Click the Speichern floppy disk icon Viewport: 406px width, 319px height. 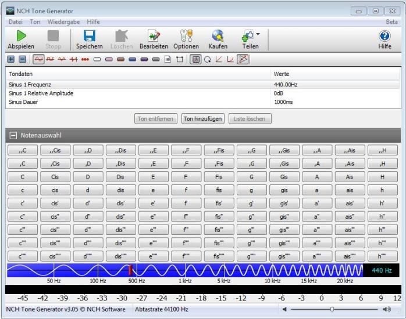tap(89, 39)
